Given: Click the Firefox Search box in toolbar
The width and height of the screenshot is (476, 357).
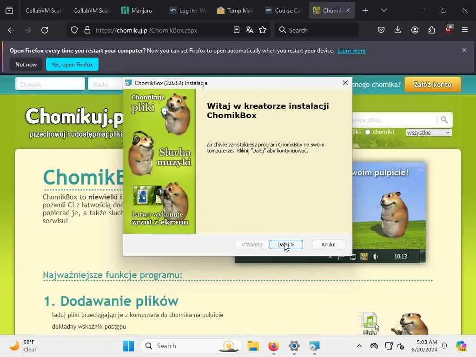Looking at the screenshot, I should (x=317, y=30).
